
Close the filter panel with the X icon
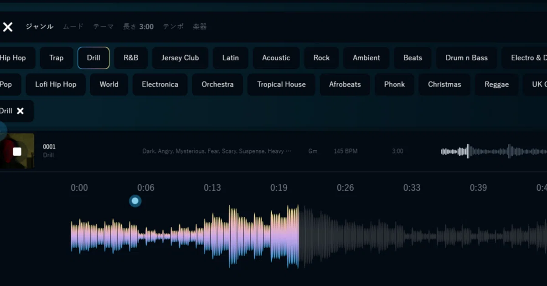click(x=8, y=27)
